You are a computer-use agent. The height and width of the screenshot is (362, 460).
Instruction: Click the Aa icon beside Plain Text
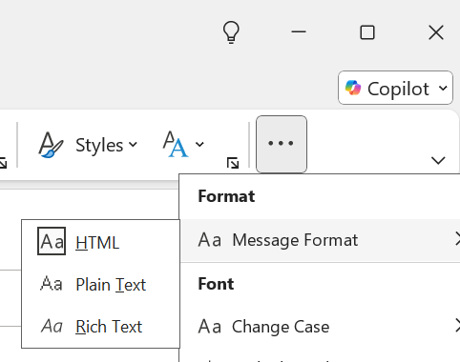click(52, 284)
